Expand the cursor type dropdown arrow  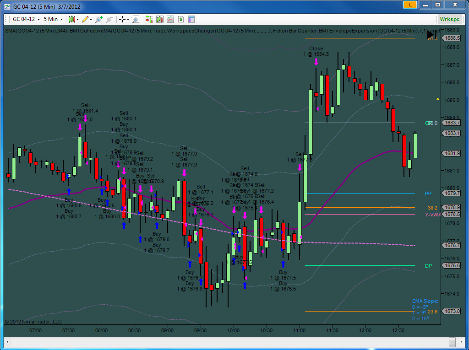pyautogui.click(x=128, y=19)
